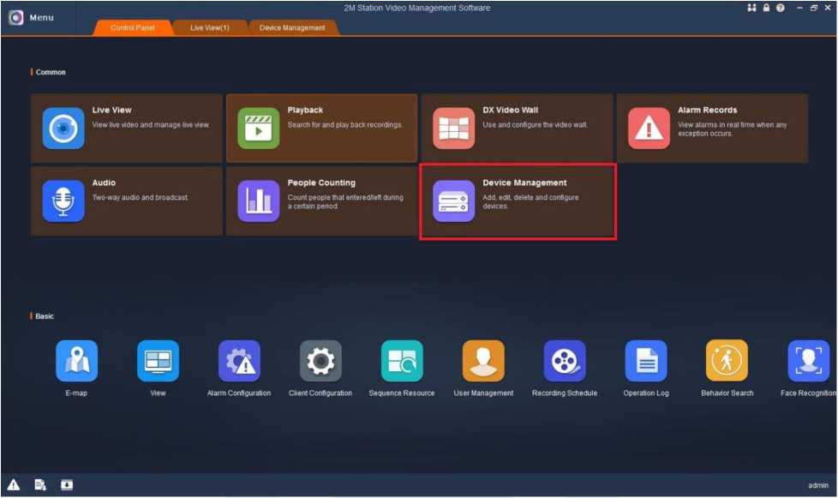Switch to the Device Management tab

click(292, 27)
